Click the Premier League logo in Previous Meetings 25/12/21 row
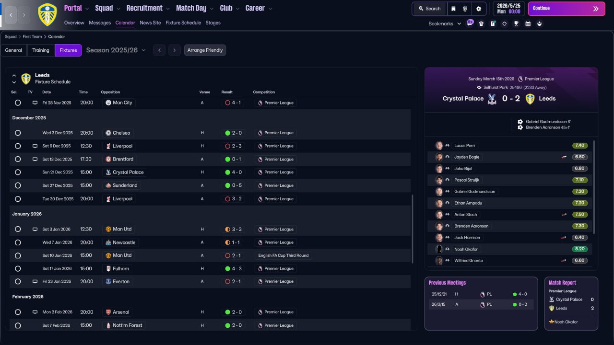Viewport: 614px width, 345px height. point(483,294)
